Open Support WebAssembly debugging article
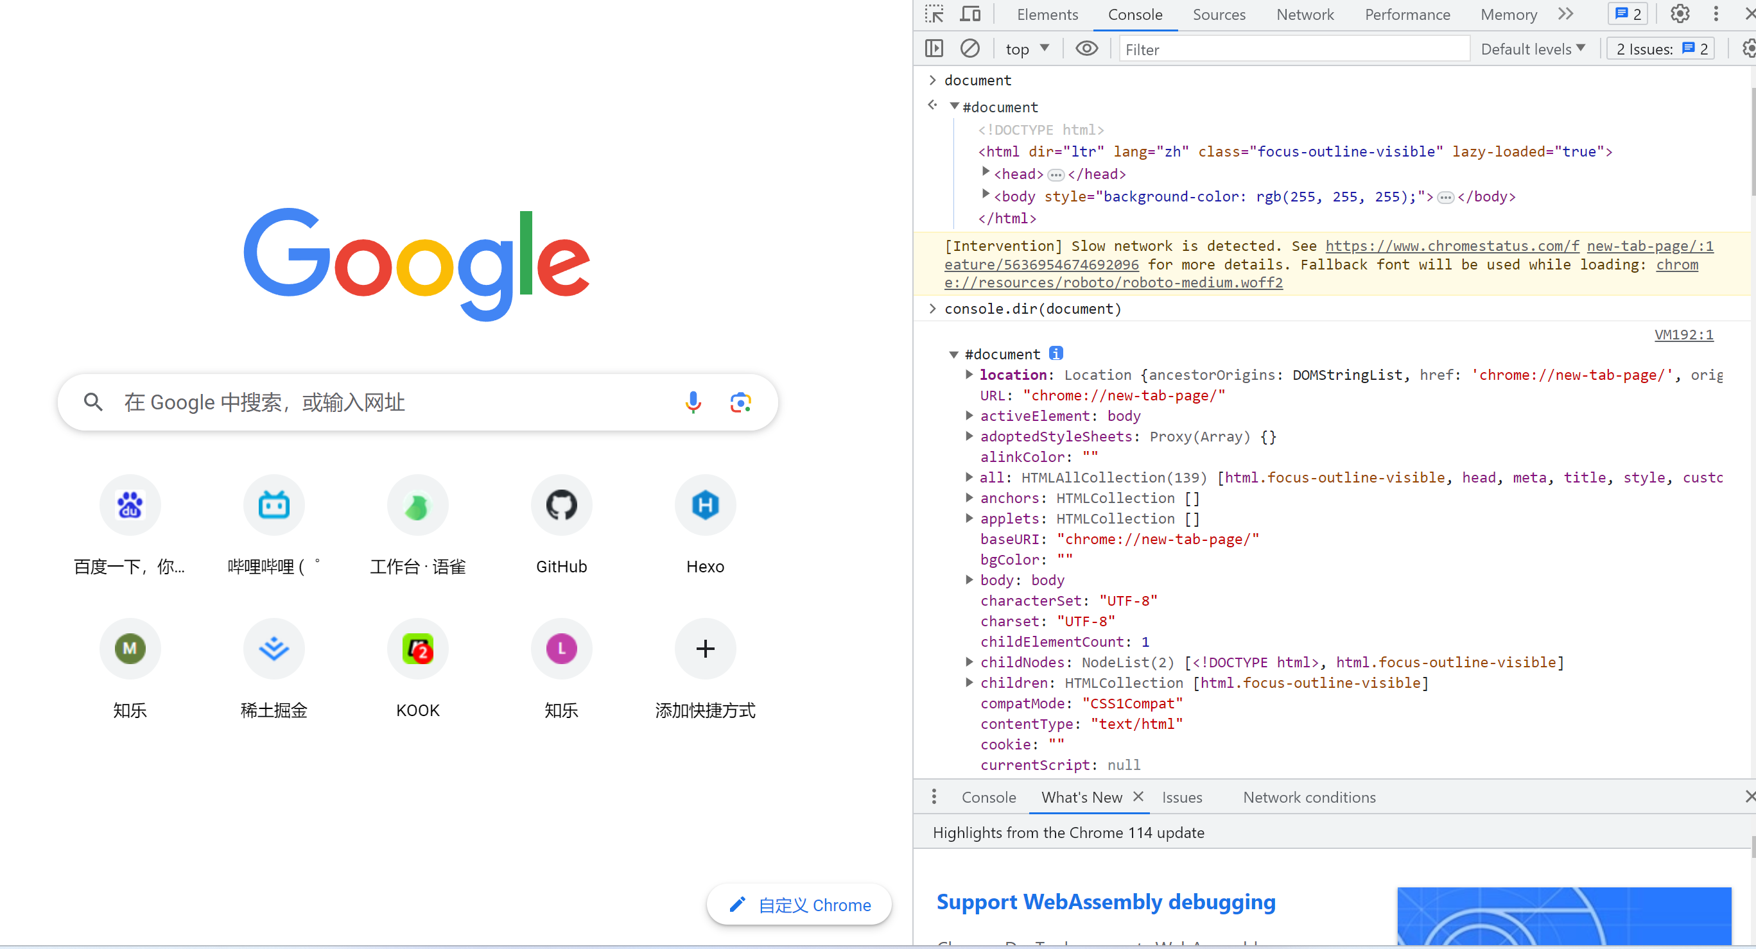Viewport: 1756px width, 949px height. (1106, 902)
